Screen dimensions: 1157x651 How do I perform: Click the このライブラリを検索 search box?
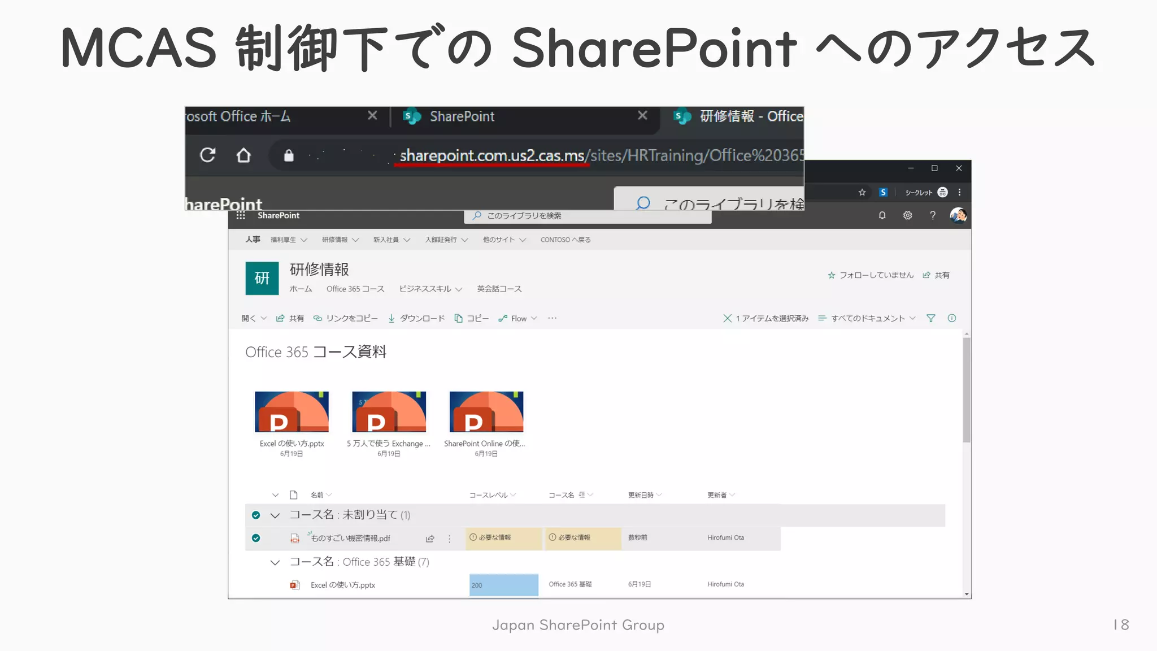tap(588, 216)
